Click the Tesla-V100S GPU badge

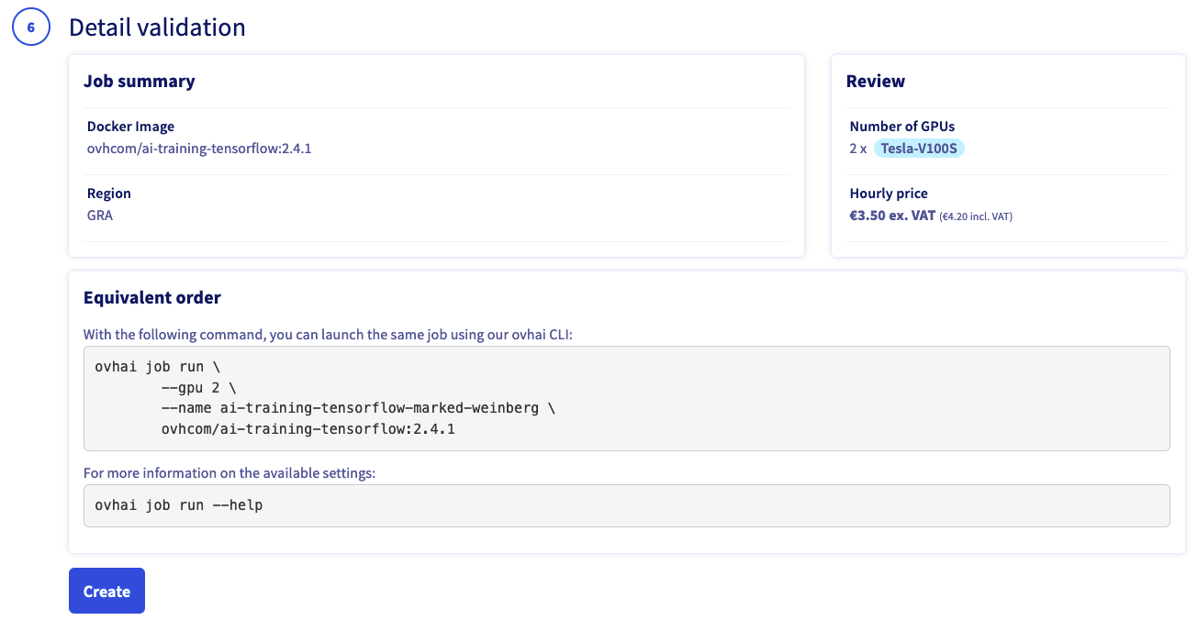pyautogui.click(x=919, y=149)
